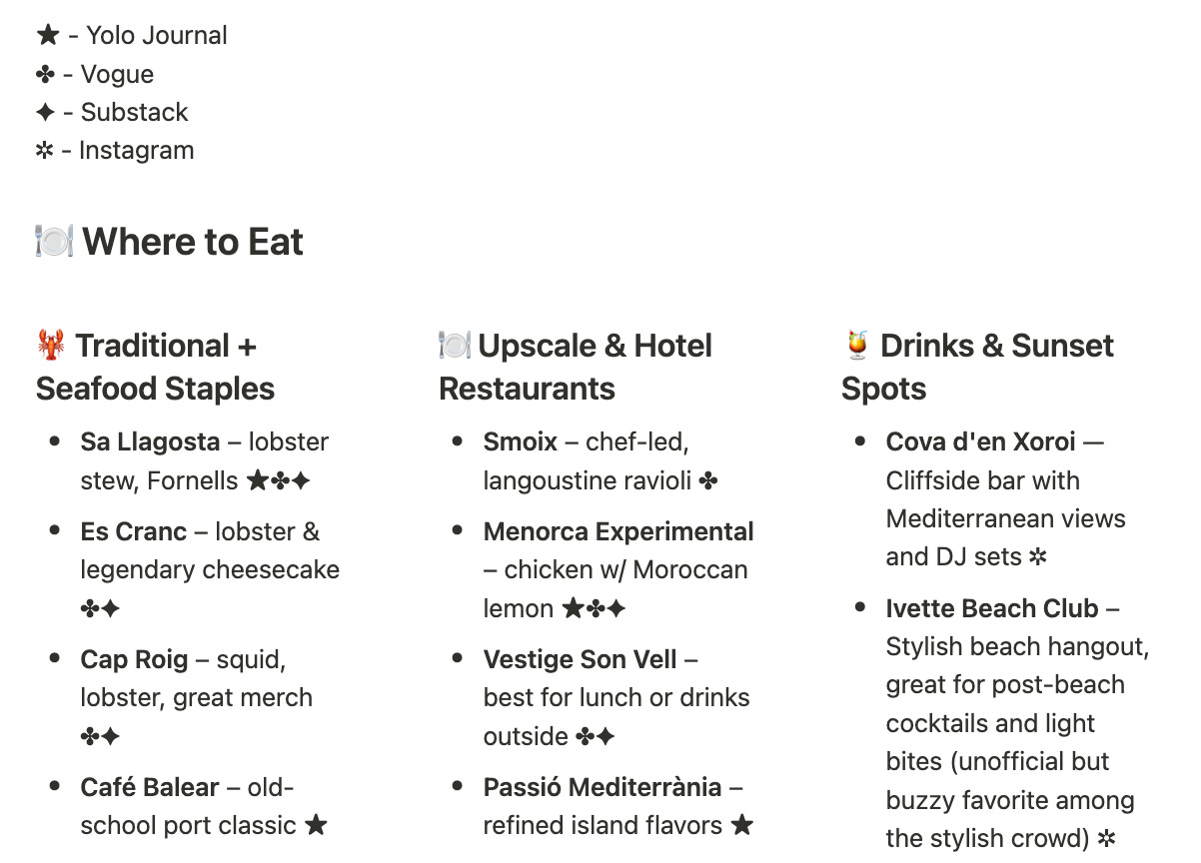Click the asterisk after Cova d'en Xoroi text
This screenshot has height=863, width=1201.
pyautogui.click(x=1038, y=557)
